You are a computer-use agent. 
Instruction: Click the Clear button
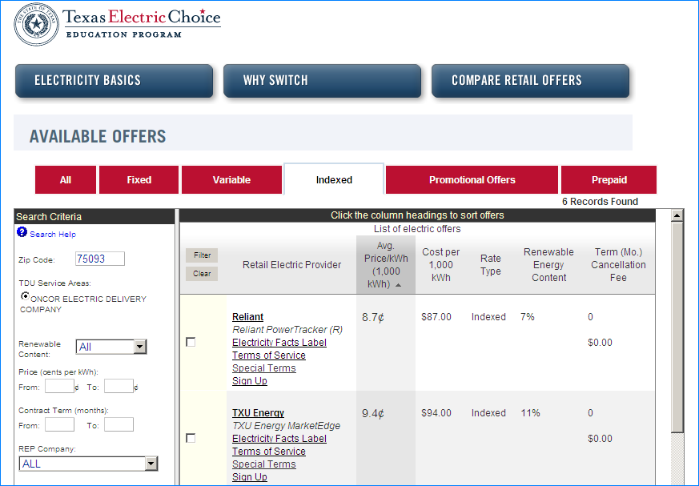pos(202,274)
